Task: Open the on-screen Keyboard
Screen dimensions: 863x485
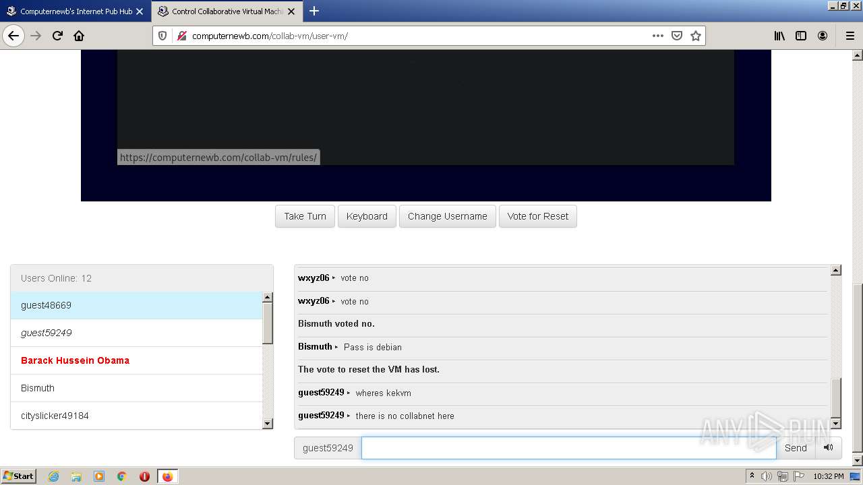Action: [367, 216]
